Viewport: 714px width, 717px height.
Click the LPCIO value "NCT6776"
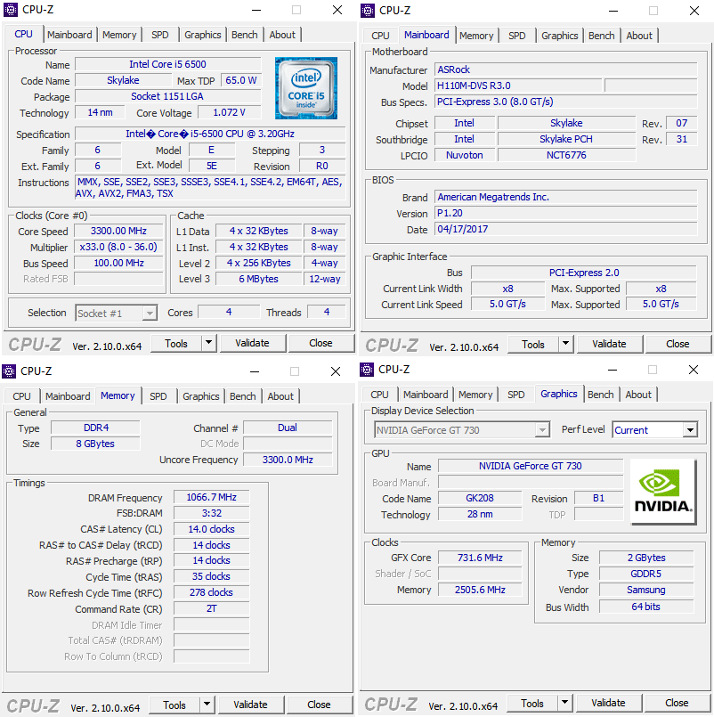(567, 155)
